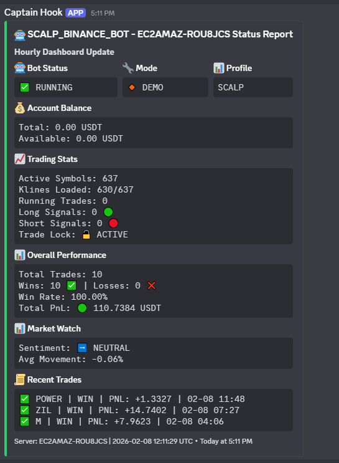Click the Total Trades: 10 line
This screenshot has width=339, height=463.
point(60,274)
